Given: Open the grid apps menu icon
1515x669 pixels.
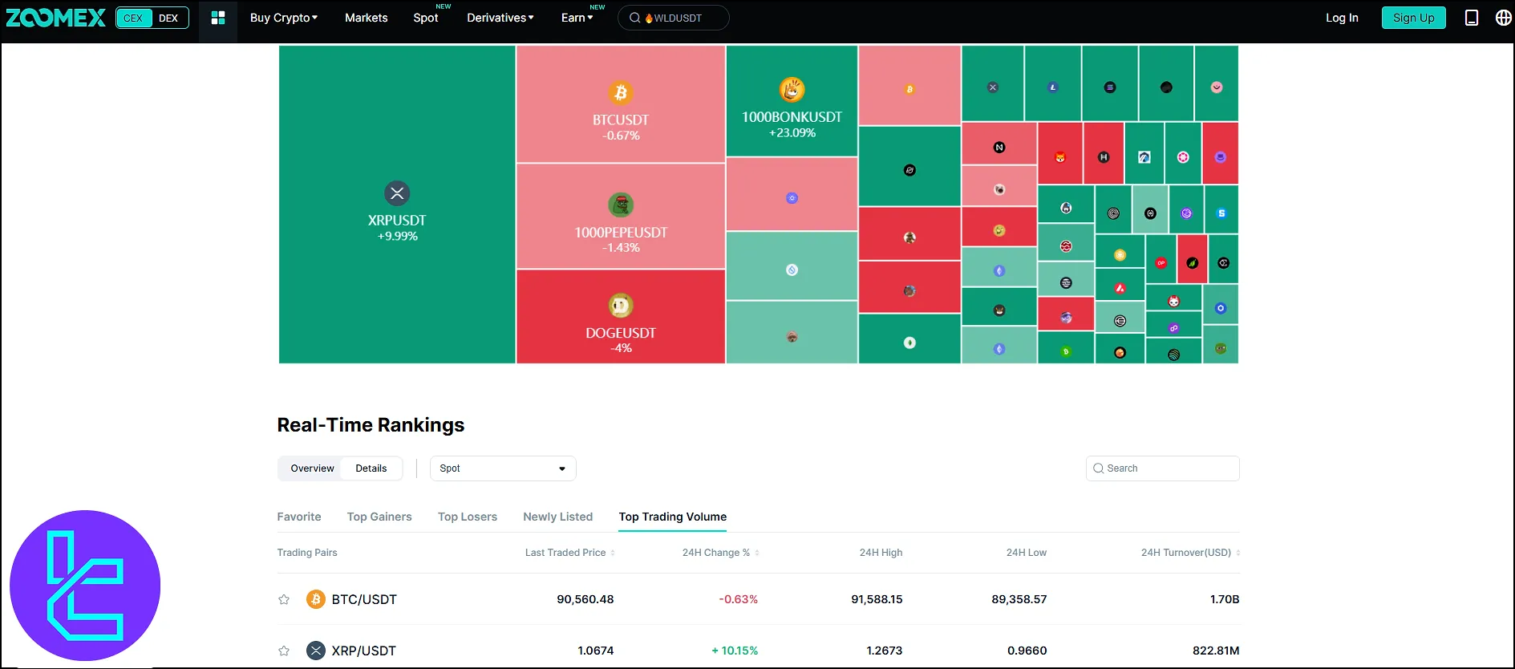Looking at the screenshot, I should pos(218,18).
